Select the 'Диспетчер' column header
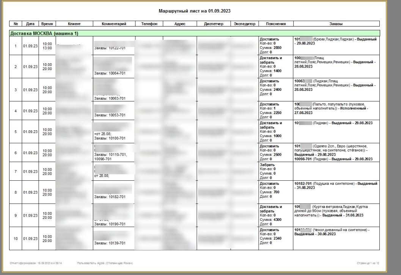This screenshot has width=401, height=275. (x=214, y=24)
